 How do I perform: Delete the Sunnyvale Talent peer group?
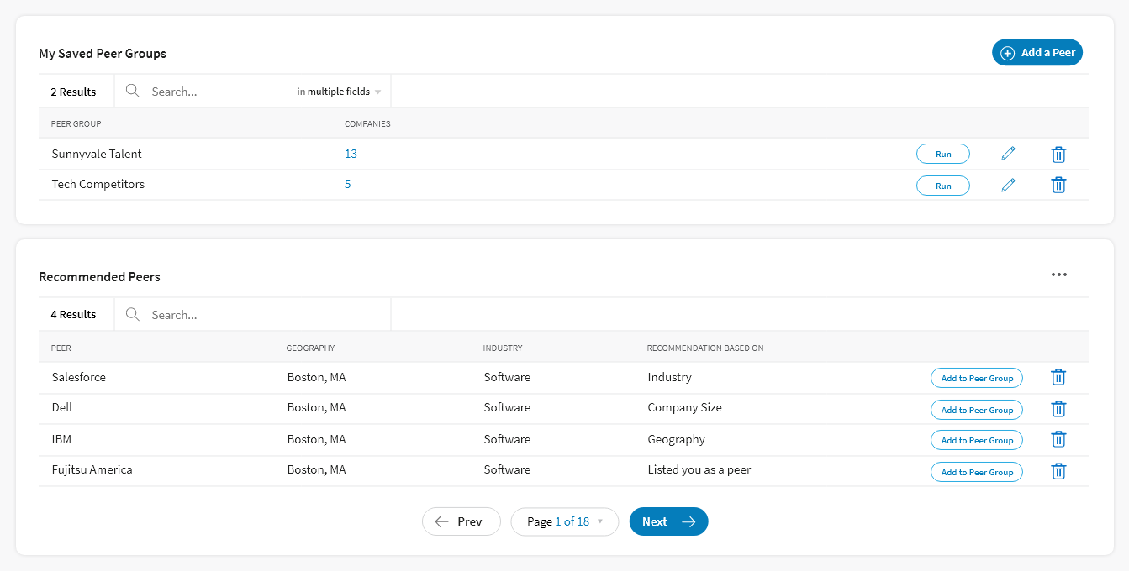(x=1058, y=155)
